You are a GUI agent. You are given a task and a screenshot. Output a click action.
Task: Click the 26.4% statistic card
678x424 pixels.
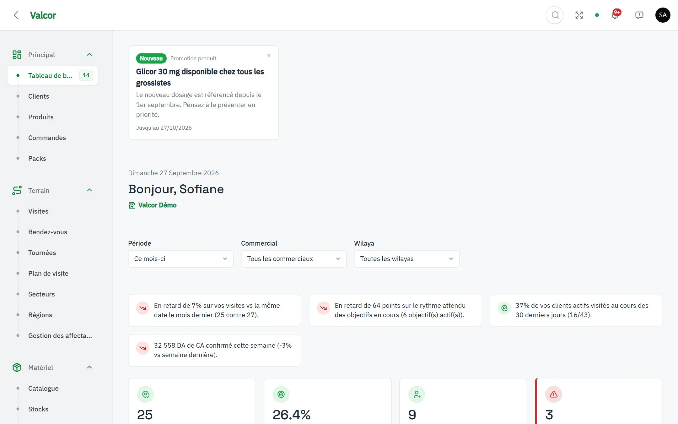(328, 401)
